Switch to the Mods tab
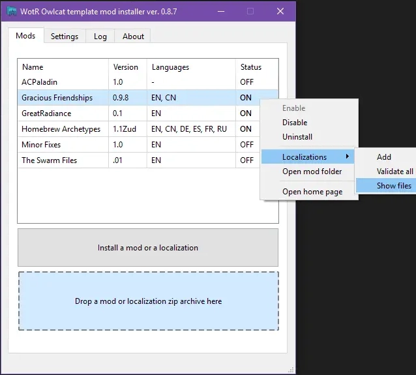416x375 pixels. coord(25,36)
